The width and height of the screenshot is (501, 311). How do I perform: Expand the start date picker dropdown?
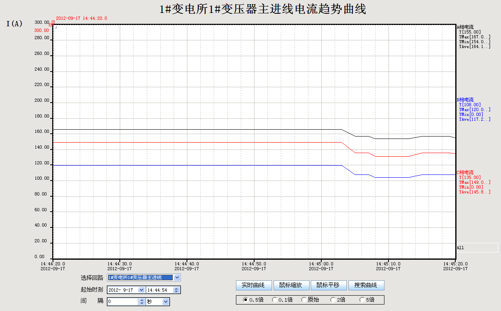coord(141,290)
